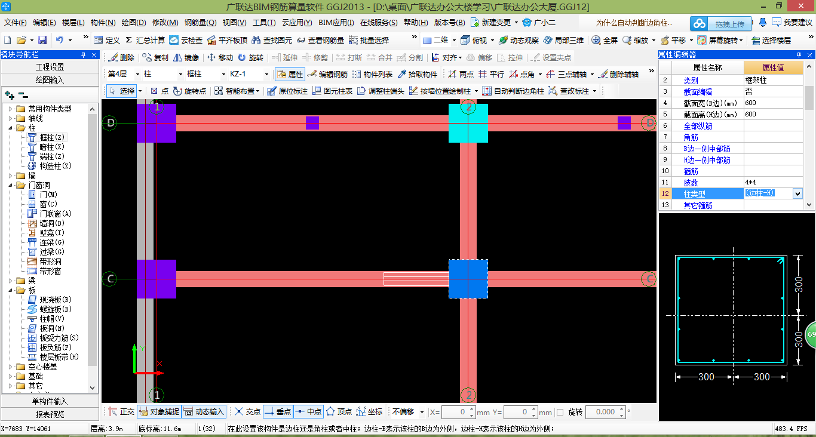Image resolution: width=816 pixels, height=437 pixels.
Task: Expand the 常用构件类型 tree node
Action: (x=11, y=109)
